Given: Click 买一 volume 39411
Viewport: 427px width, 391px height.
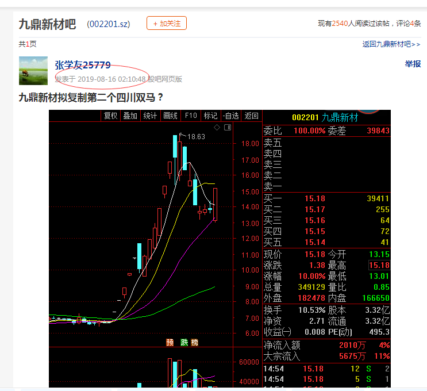Looking at the screenshot, I should coord(378,198).
